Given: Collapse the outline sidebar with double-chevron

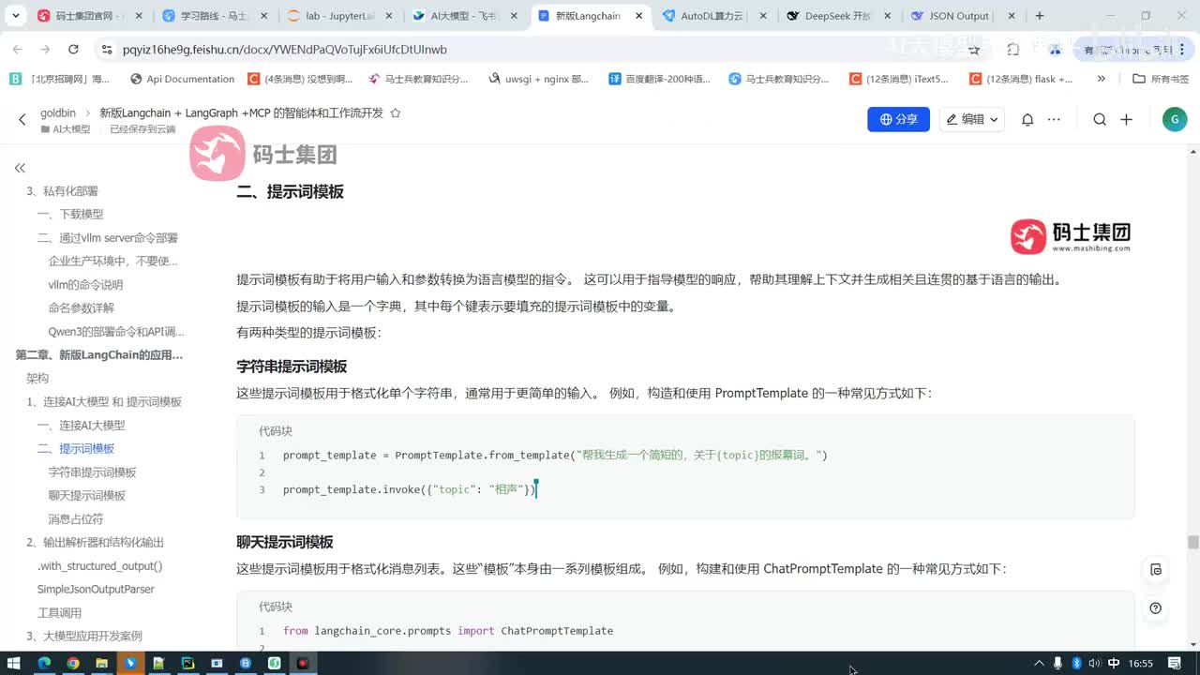Looking at the screenshot, I should pos(20,168).
